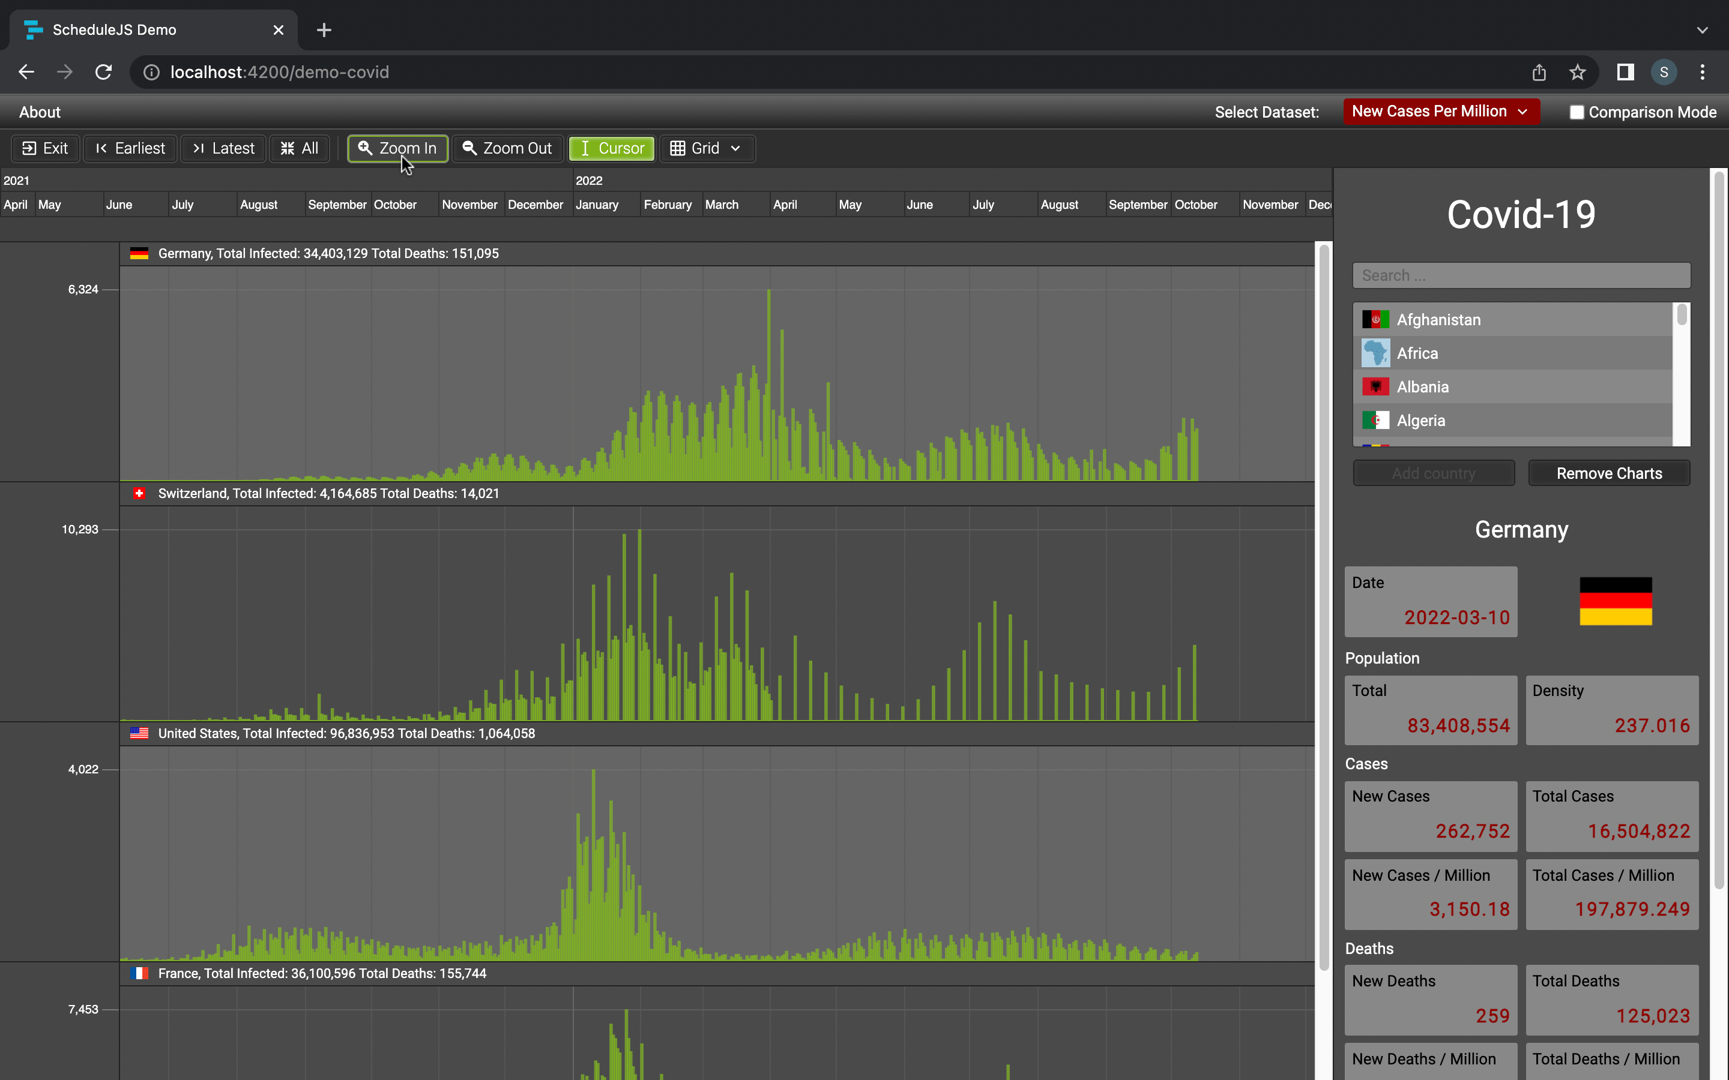This screenshot has width=1729, height=1080.
Task: Open Chrome side panel icon
Action: (1625, 72)
